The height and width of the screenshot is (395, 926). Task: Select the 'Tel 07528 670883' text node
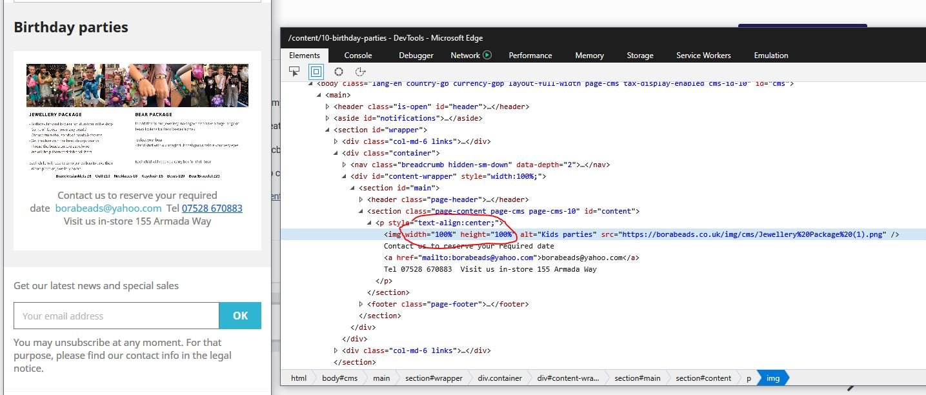[490, 269]
